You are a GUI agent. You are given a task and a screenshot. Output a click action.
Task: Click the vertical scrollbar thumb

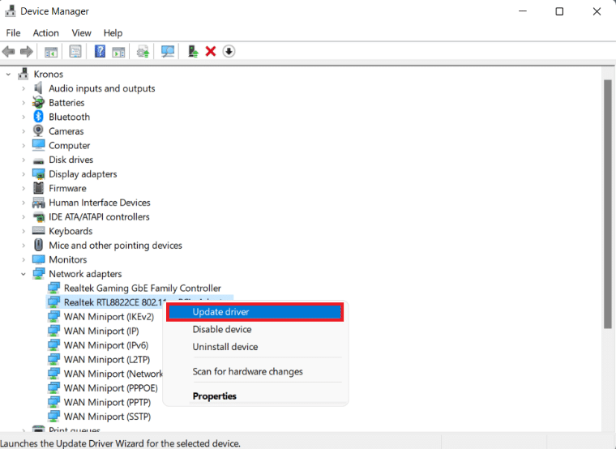(608, 203)
